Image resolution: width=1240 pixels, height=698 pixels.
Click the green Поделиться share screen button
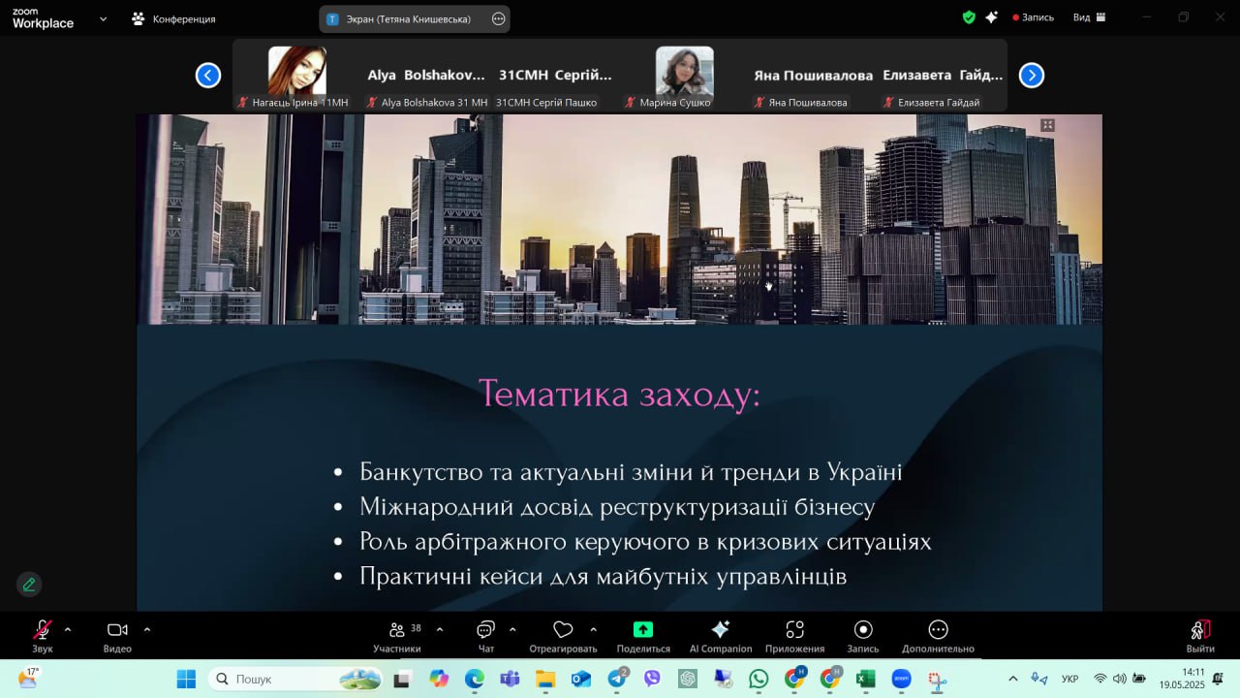(x=643, y=636)
